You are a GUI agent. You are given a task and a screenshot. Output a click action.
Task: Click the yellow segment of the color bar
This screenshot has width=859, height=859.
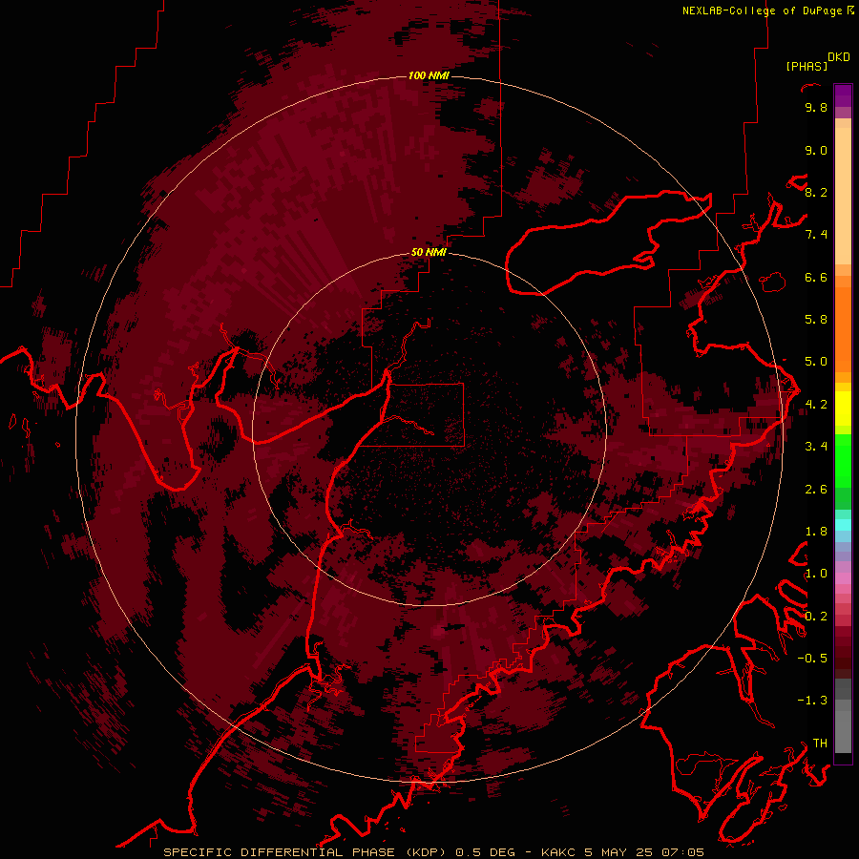click(x=843, y=409)
